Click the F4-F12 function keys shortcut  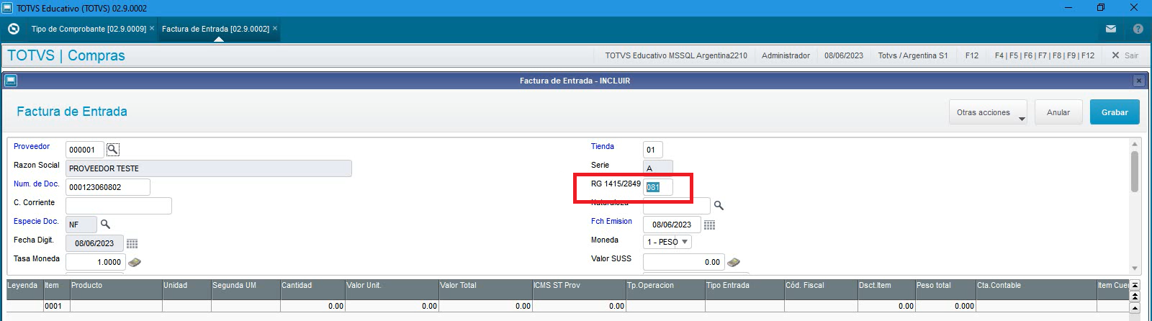tap(1044, 55)
